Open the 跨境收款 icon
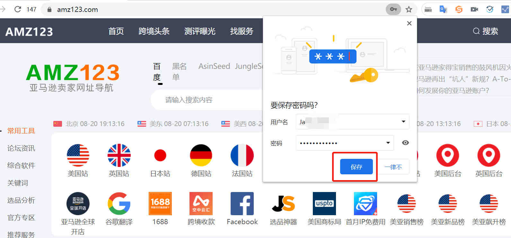 pyautogui.click(x=201, y=204)
